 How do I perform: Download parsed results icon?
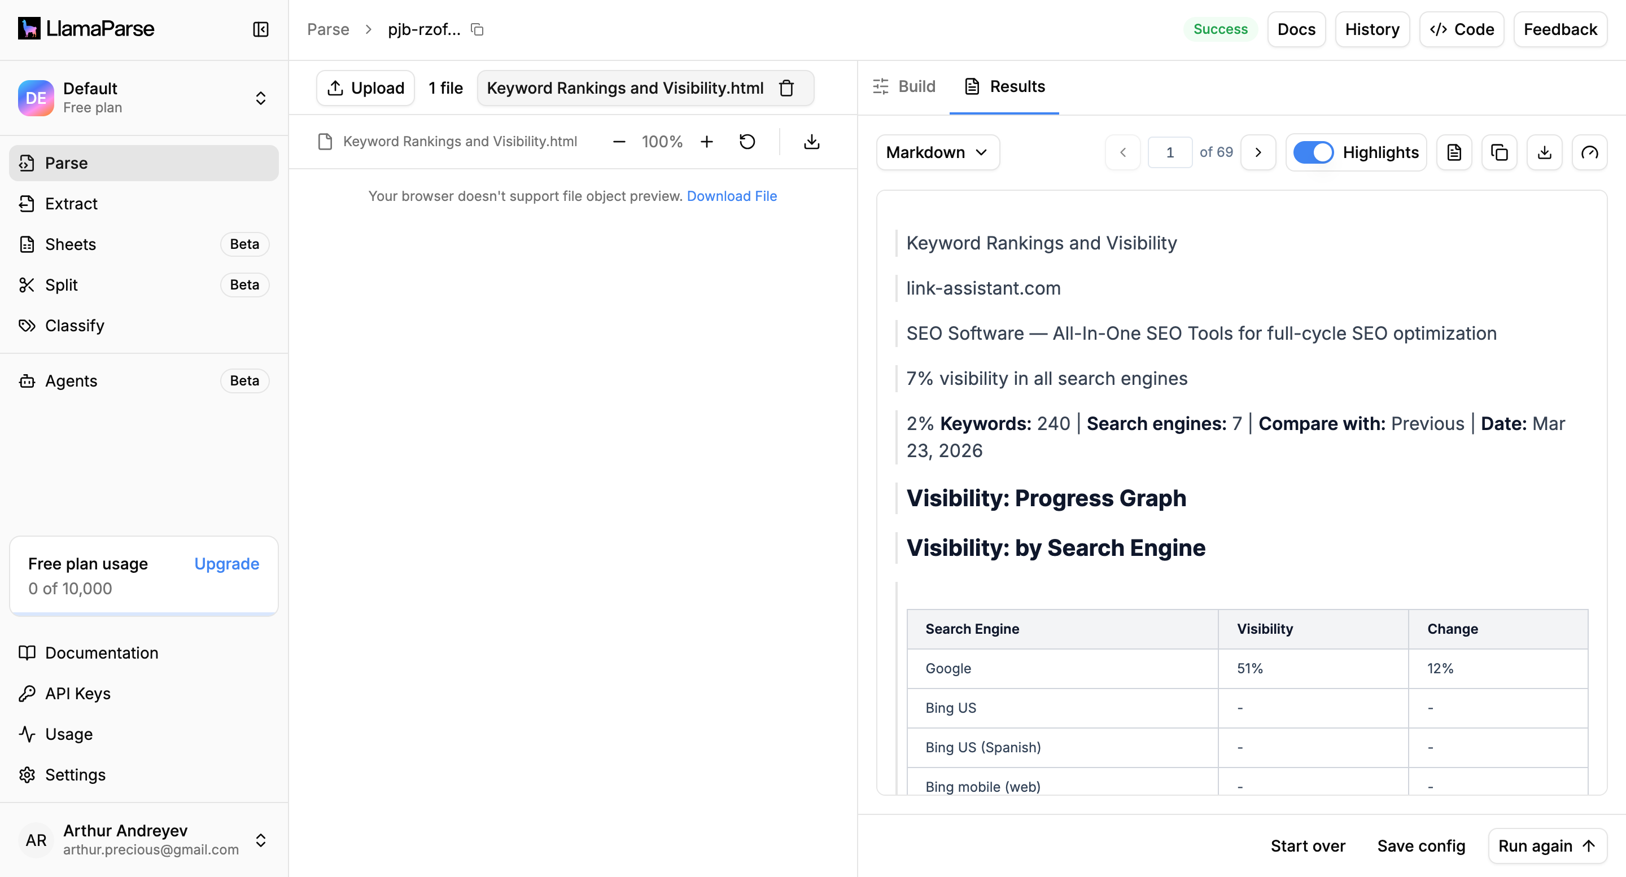tap(1544, 152)
